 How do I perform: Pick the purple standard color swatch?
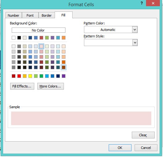[64, 76]
